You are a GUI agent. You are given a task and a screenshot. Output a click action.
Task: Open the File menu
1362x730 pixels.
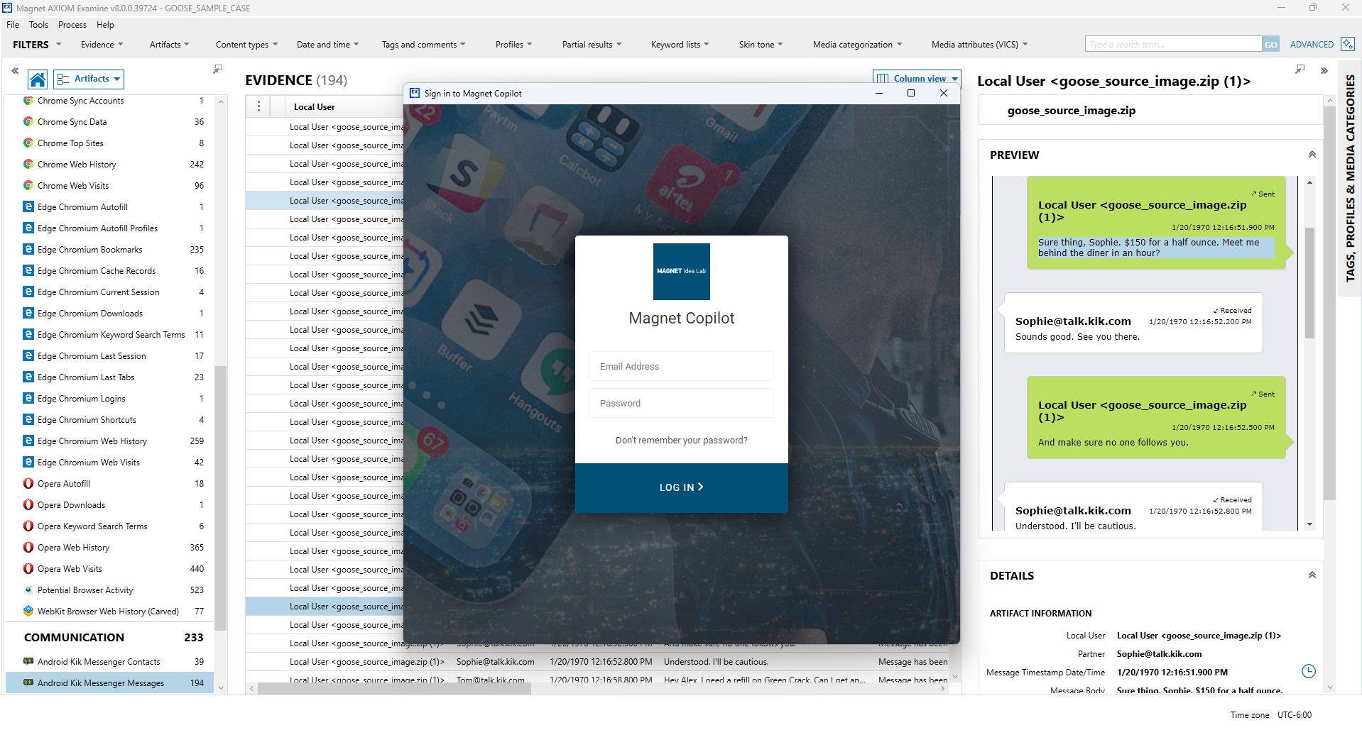(13, 25)
